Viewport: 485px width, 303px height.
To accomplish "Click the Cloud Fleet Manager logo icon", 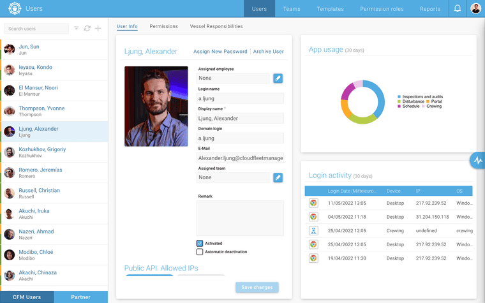I will pyautogui.click(x=15, y=8).
